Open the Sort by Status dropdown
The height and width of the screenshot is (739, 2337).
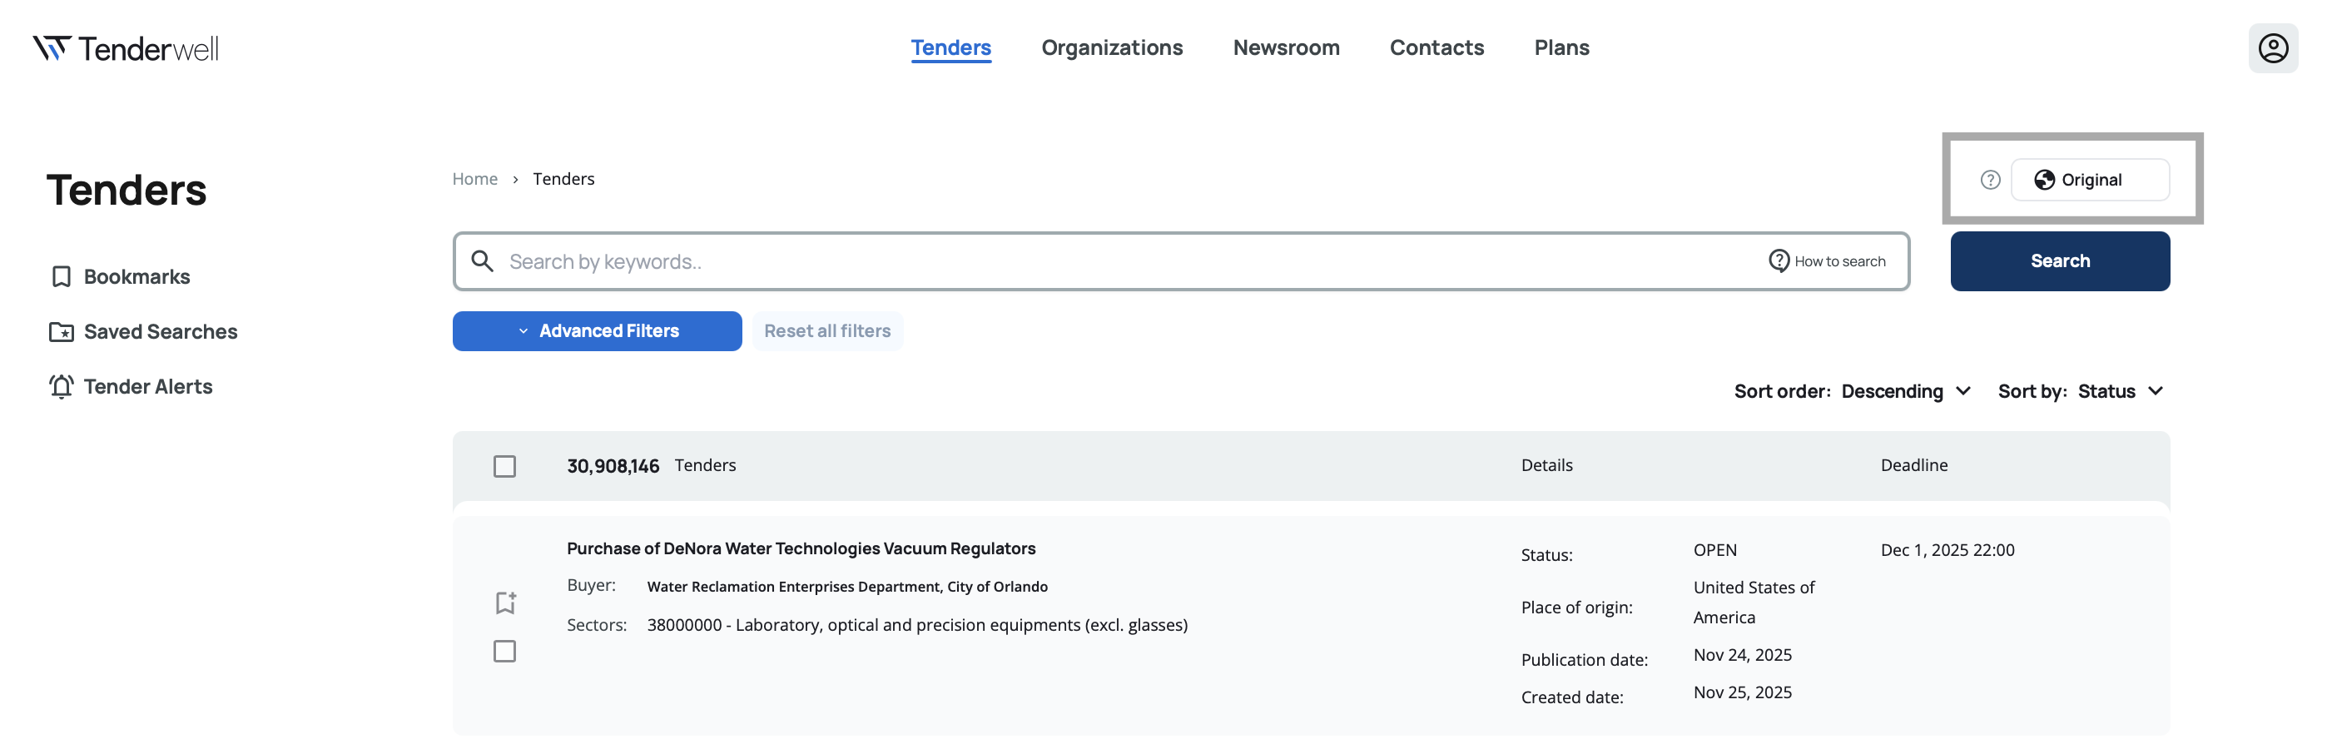tap(2119, 391)
